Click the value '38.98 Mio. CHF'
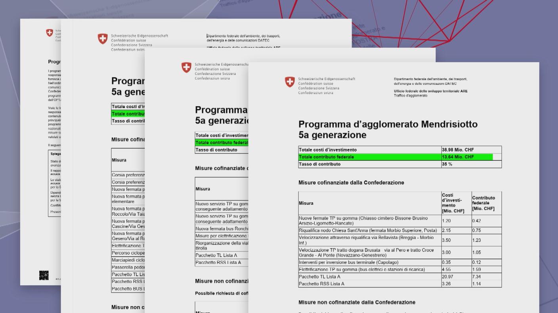Viewport: 558px width, 313px height. pos(458,150)
